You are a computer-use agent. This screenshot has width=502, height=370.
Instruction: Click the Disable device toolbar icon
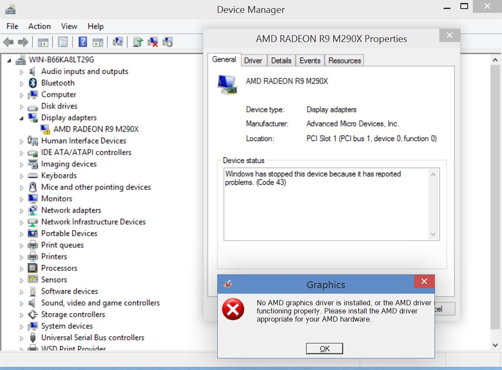167,42
